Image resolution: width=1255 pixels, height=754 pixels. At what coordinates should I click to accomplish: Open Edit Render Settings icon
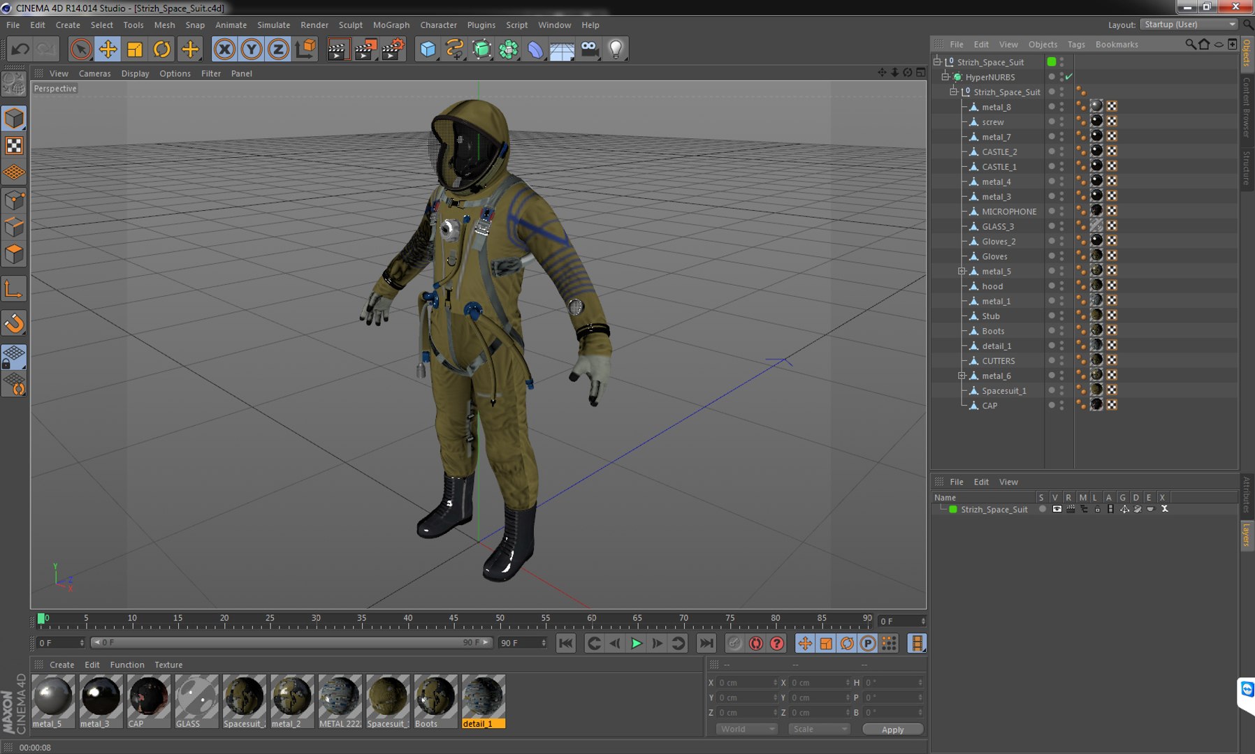coord(392,49)
